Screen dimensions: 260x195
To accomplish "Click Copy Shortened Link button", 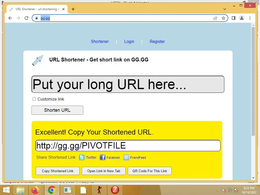I will (x=58, y=171).
